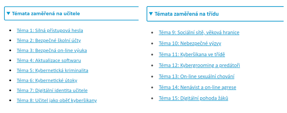Click the triangle icon beside třídu heading

tap(151, 14)
